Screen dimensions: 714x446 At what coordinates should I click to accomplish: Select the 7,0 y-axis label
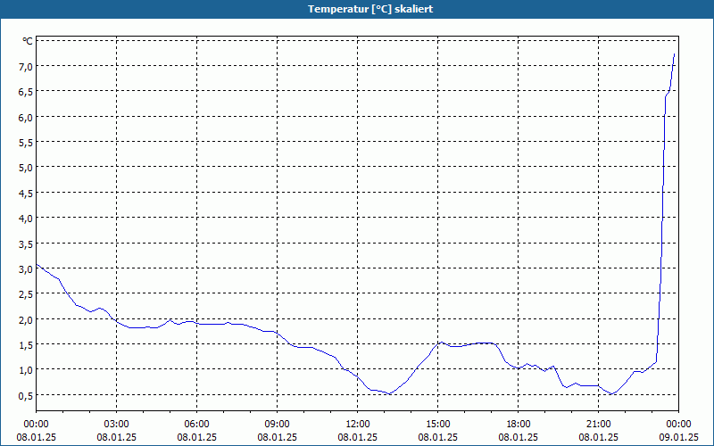(x=26, y=67)
